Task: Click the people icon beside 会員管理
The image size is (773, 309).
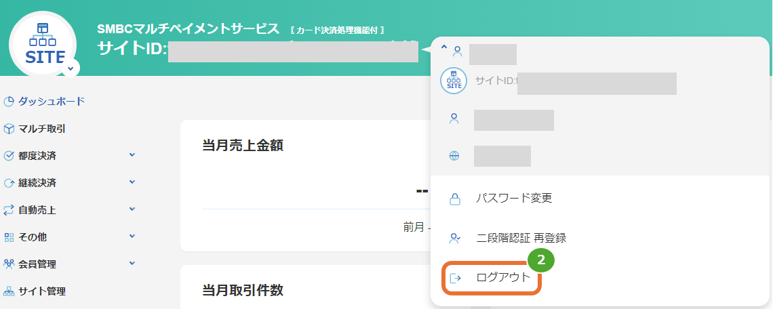Action: [9, 264]
